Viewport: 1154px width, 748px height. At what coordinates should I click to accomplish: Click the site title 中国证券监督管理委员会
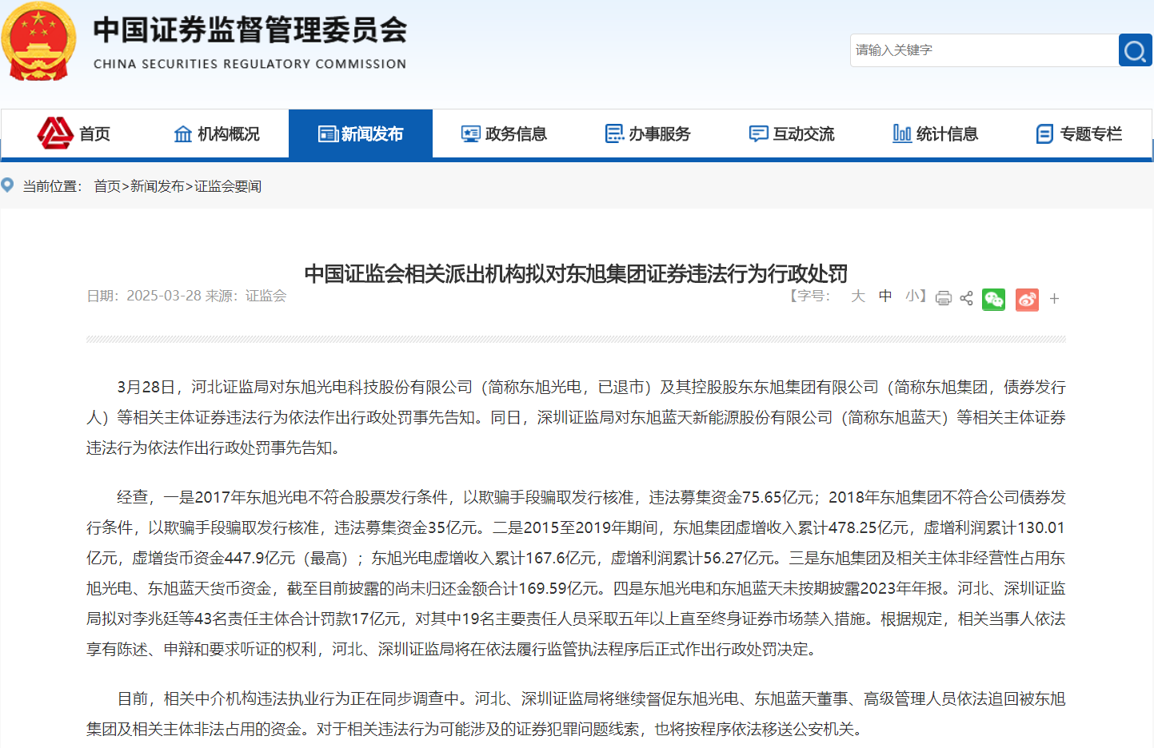250,30
